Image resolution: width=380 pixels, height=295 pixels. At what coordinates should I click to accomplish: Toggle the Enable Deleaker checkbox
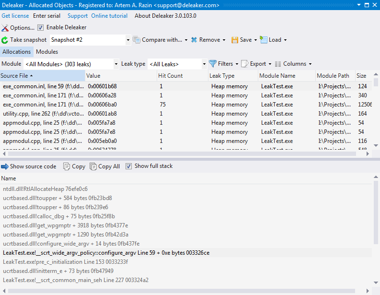[x=41, y=28]
